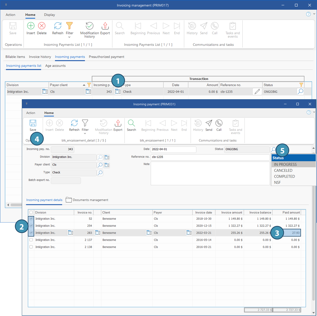Refresh the incoming payment detail list

click(74, 123)
